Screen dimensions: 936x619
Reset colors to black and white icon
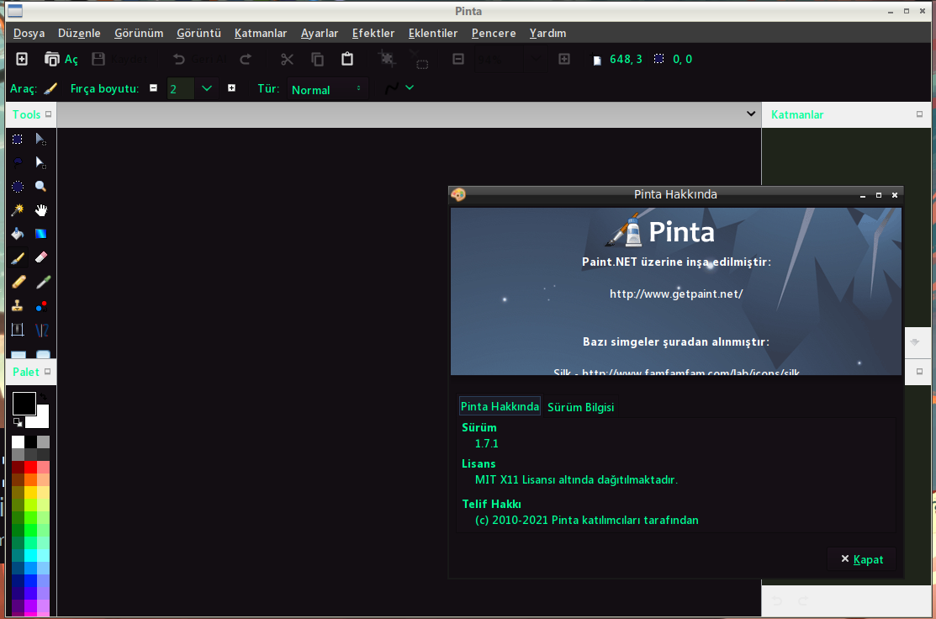[18, 422]
